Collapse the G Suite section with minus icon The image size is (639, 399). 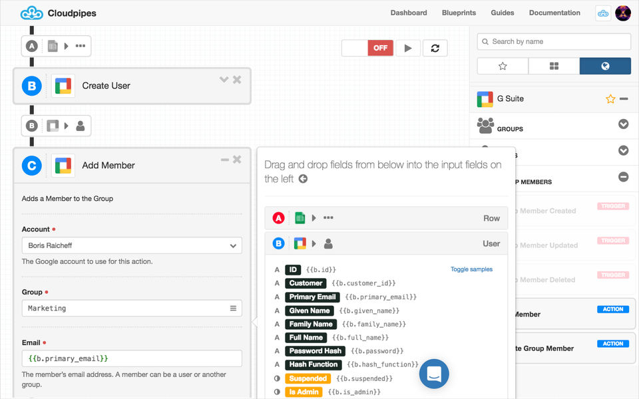624,98
